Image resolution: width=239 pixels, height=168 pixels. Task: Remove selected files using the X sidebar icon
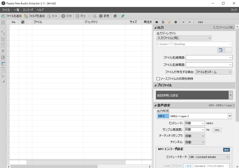3,51
